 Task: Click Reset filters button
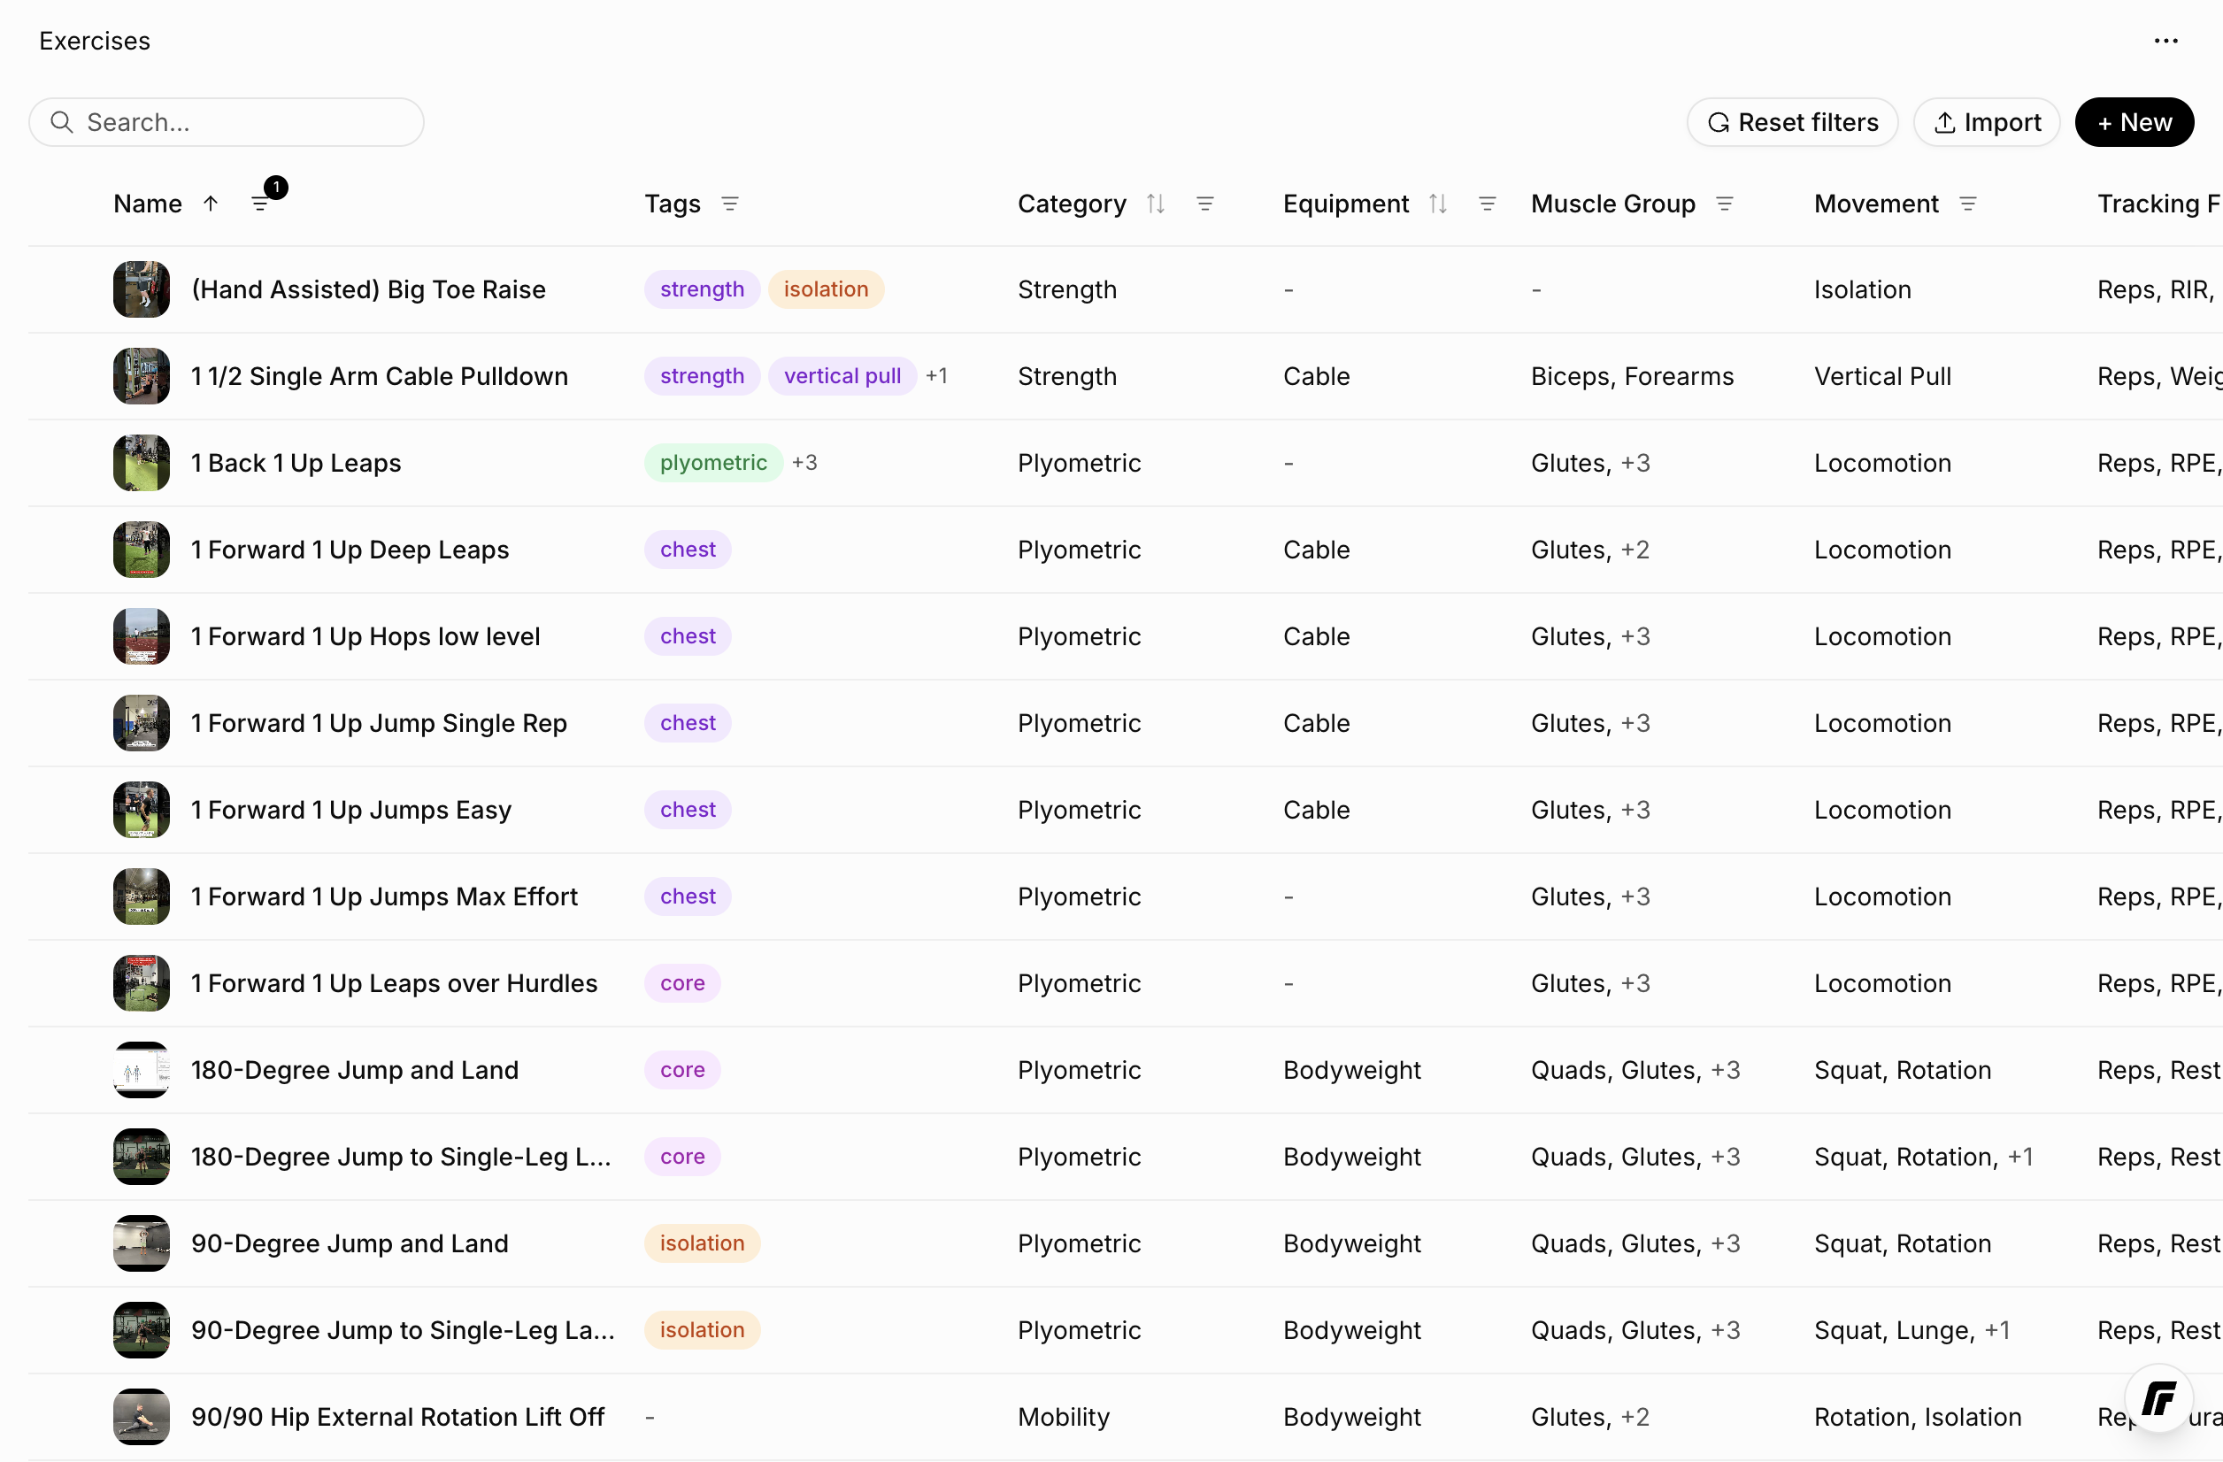(x=1791, y=122)
